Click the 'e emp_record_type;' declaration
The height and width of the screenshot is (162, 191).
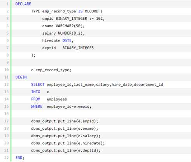point(51,70)
